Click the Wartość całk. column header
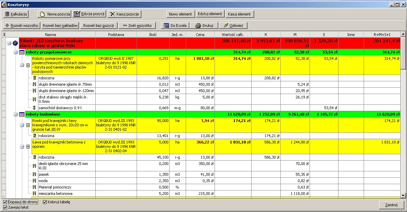This screenshot has width=407, height=212. (x=233, y=34)
